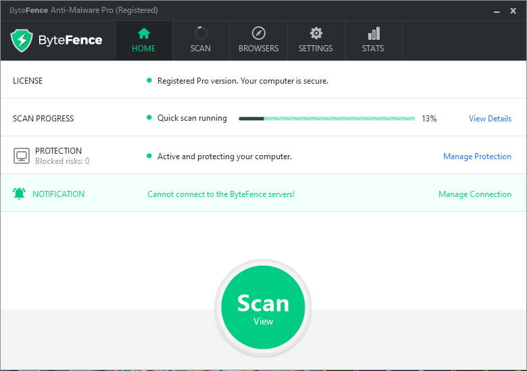Screen dimensions: 527x371
Task: Open the STATS tab label
Action: pyautogui.click(x=373, y=49)
